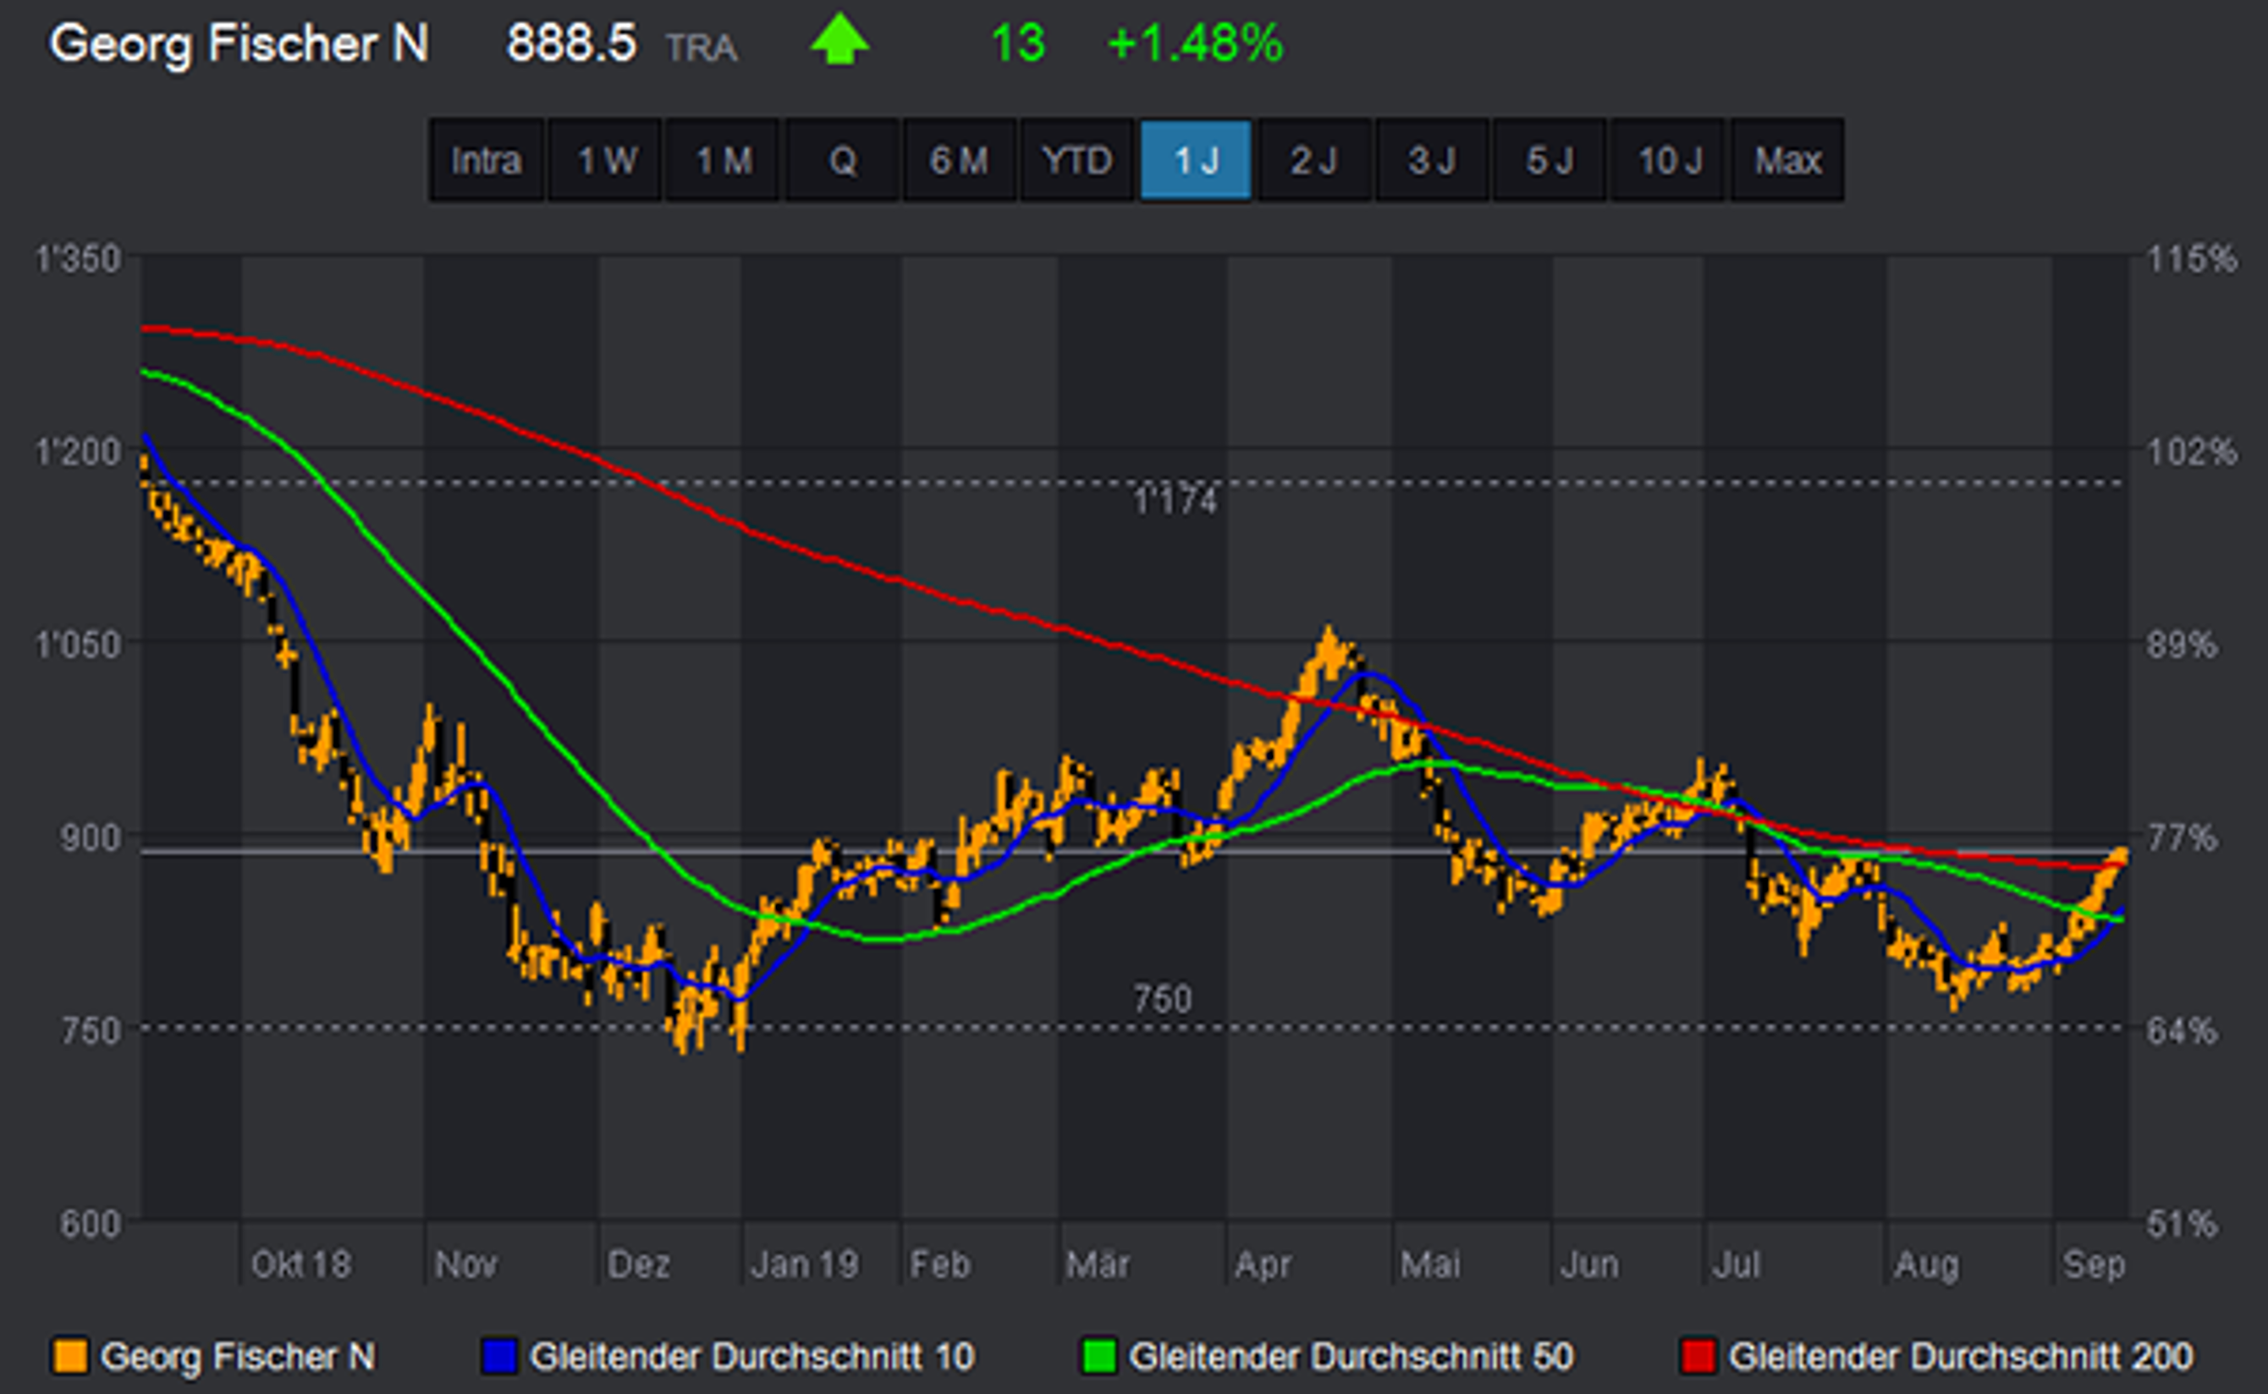The height and width of the screenshot is (1394, 2268).
Task: Click the Georg Fischer N title
Action: point(239,43)
